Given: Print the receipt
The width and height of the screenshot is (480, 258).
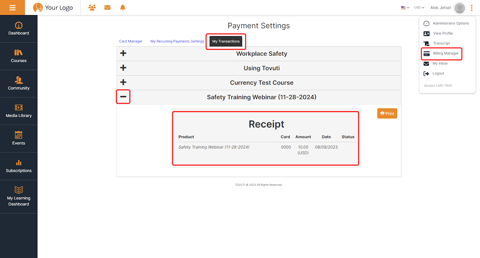Looking at the screenshot, I should pos(387,113).
